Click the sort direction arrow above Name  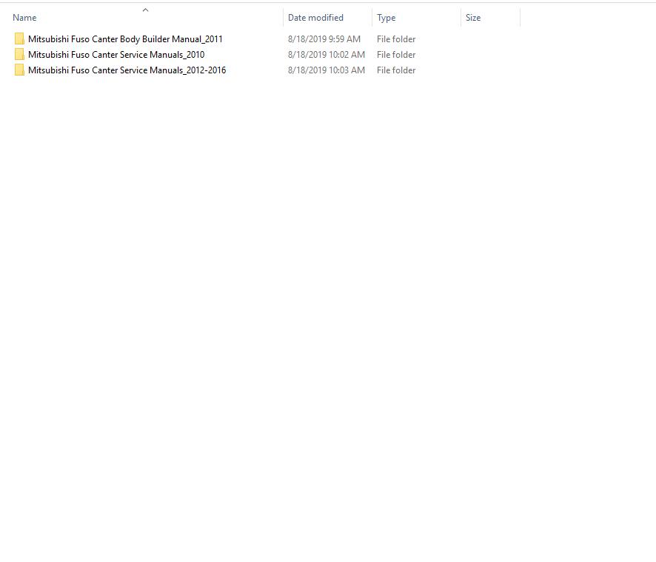(146, 10)
